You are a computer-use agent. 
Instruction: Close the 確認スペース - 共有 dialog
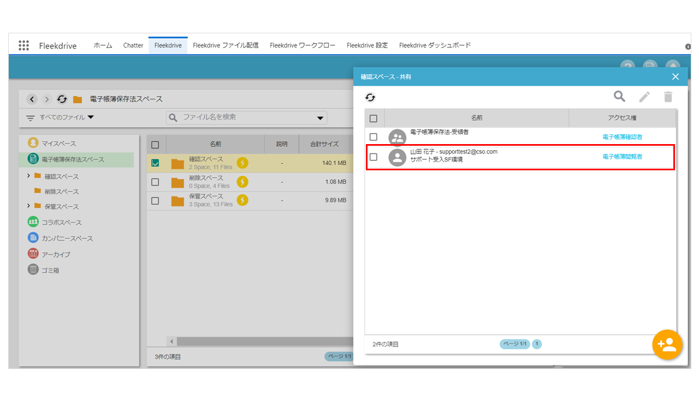pos(676,76)
